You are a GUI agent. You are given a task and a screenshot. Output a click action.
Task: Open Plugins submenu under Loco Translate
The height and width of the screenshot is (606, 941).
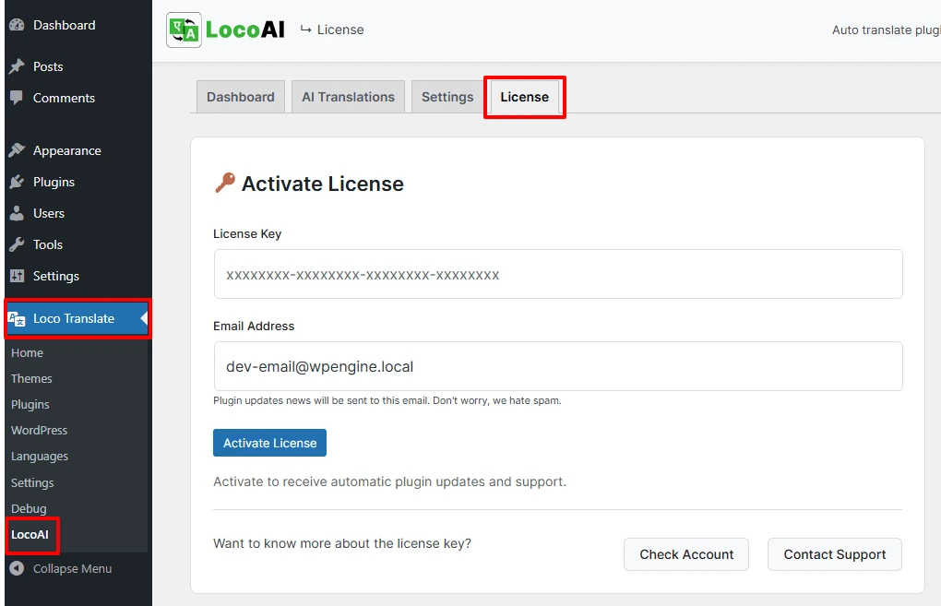click(x=30, y=404)
